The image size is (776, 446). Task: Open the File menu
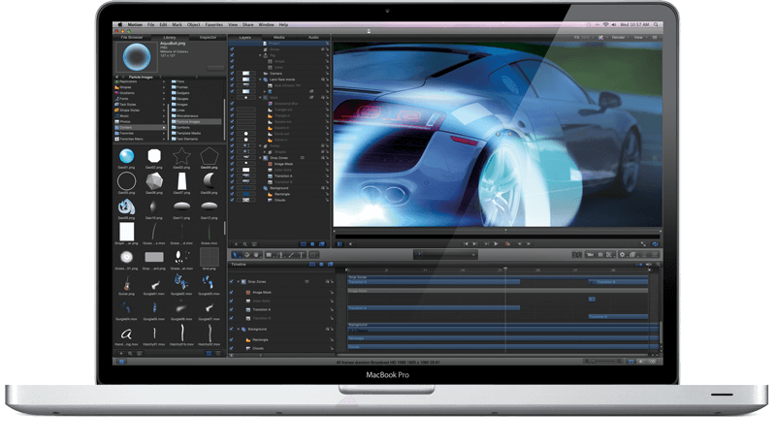150,24
